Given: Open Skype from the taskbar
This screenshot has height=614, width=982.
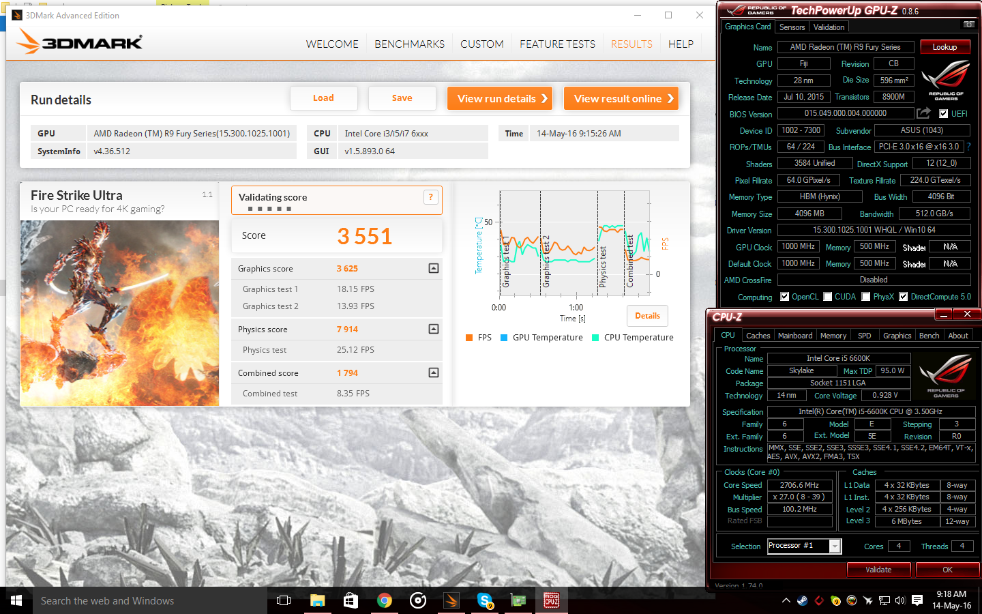Looking at the screenshot, I should pyautogui.click(x=485, y=600).
